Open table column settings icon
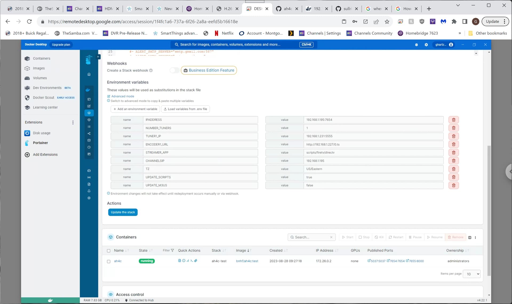 (x=470, y=237)
